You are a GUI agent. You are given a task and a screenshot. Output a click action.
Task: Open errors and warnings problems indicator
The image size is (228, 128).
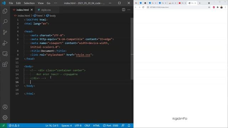pyautogui.click(x=14, y=126)
